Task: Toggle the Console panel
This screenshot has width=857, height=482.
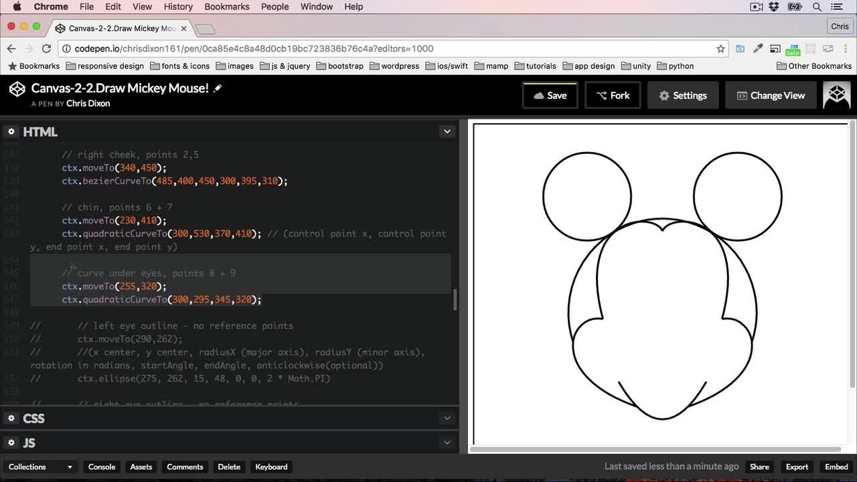Action: (x=102, y=467)
